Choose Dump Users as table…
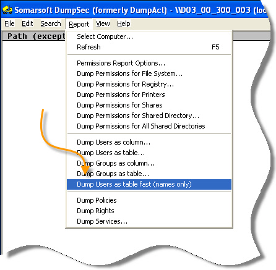 click(x=149, y=153)
